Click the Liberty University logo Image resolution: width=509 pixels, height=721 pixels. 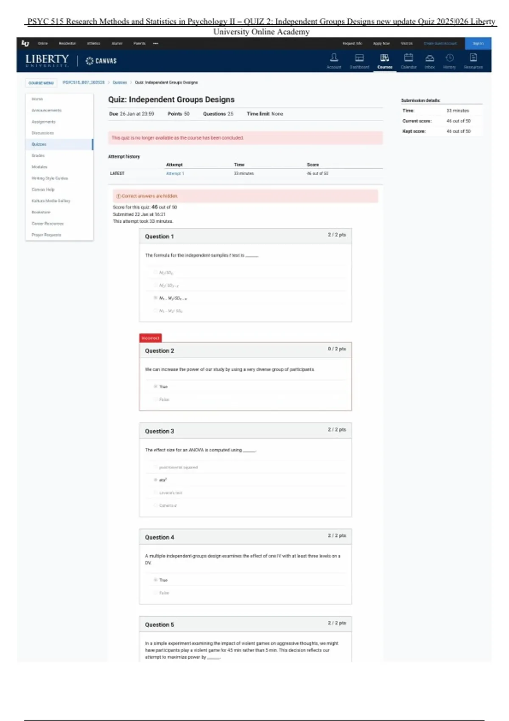[47, 61]
